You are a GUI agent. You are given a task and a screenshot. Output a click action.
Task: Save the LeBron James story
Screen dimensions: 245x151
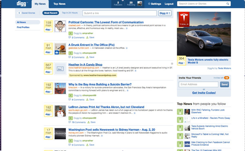coord(91,122)
